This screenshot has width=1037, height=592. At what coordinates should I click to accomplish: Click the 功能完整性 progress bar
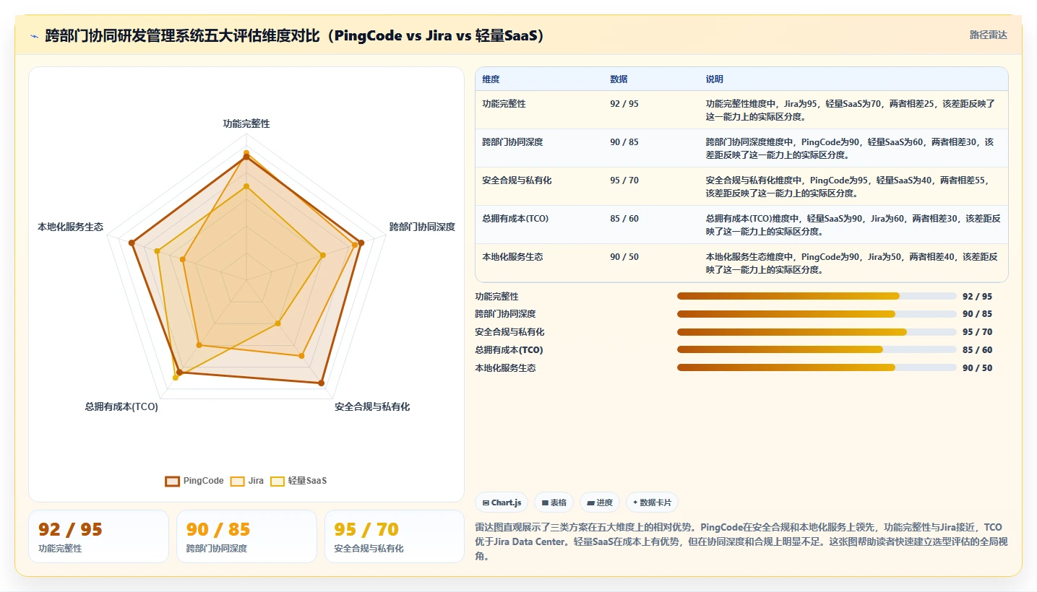817,296
